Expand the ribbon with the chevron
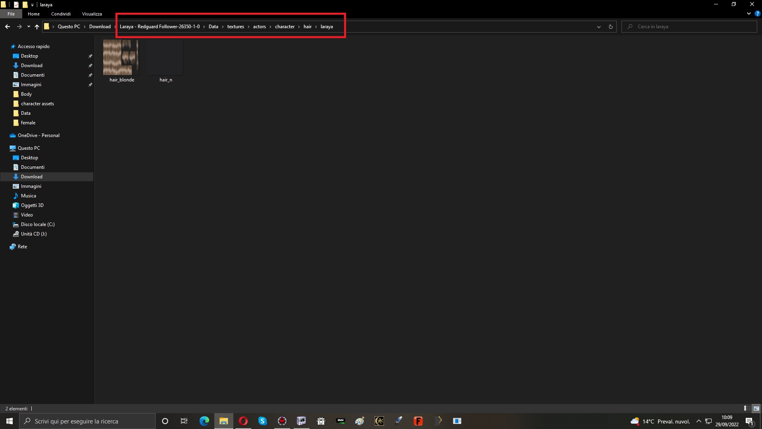This screenshot has height=429, width=762. (x=749, y=14)
